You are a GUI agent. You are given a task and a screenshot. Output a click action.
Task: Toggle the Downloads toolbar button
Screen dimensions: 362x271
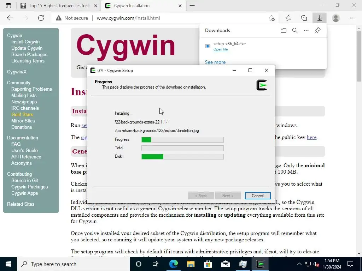(x=320, y=18)
